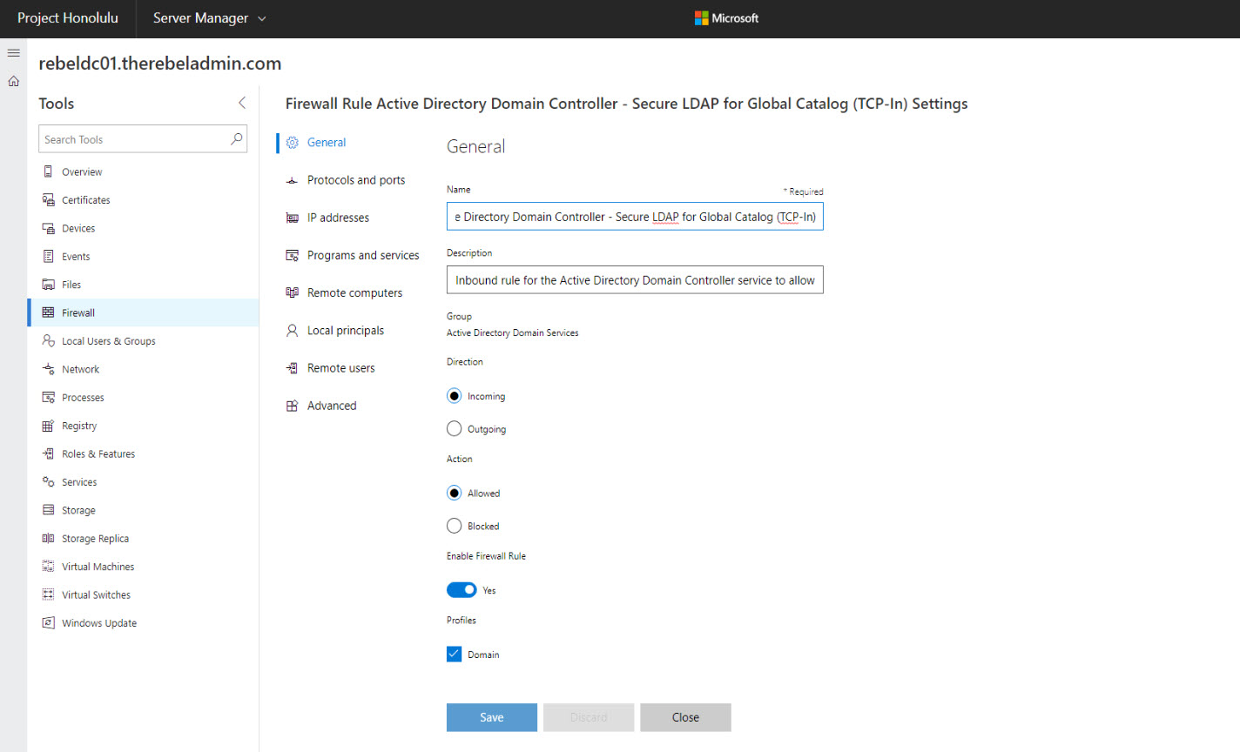
Task: Click the rebeldc01.therebeladmin.com server name
Action: tap(160, 64)
